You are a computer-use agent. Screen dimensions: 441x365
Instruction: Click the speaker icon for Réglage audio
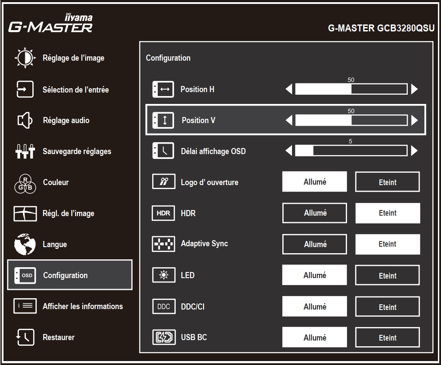(x=24, y=121)
